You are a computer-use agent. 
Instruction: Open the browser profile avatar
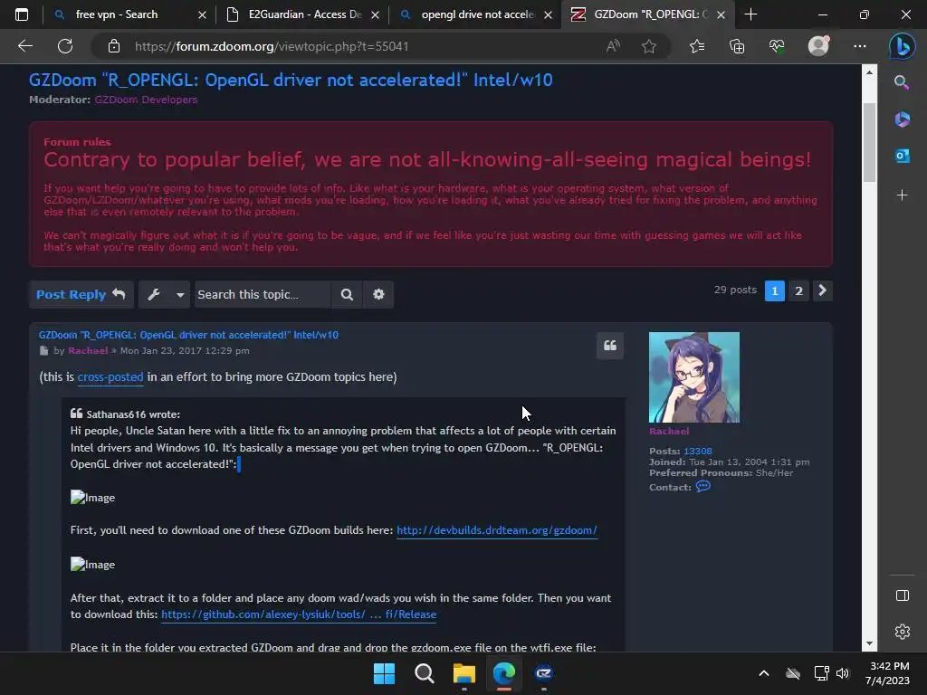point(818,46)
